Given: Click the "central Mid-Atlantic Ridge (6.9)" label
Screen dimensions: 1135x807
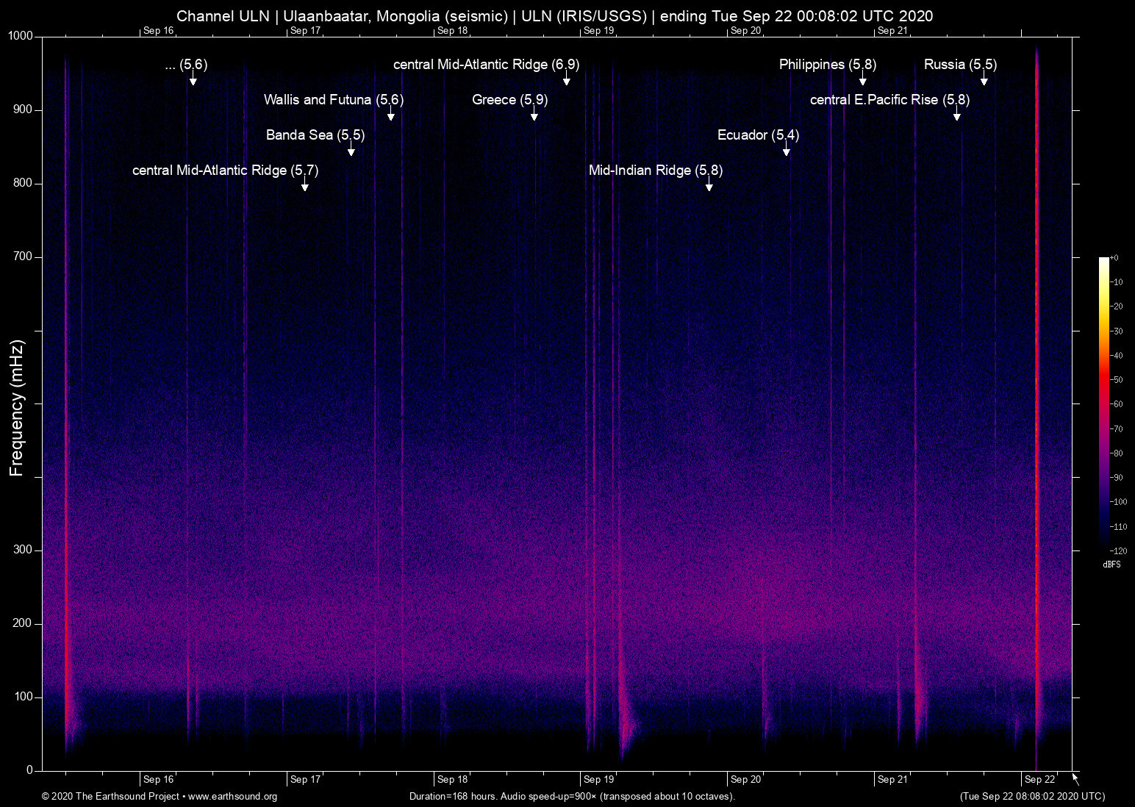Looking at the screenshot, I should click(487, 65).
